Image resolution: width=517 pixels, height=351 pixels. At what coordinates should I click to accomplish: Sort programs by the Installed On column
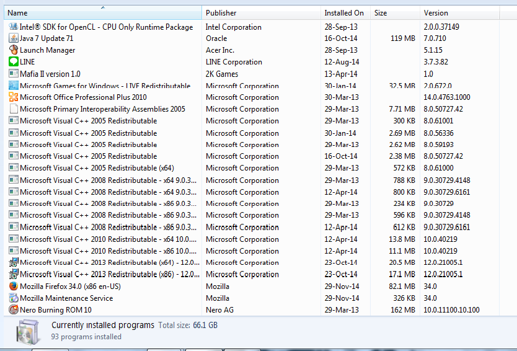pos(345,13)
